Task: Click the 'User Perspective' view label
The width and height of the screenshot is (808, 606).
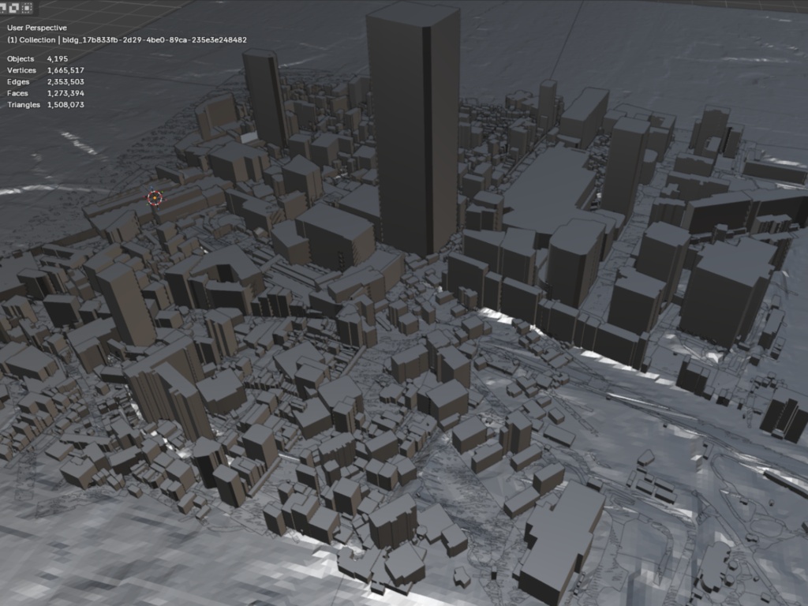Action: (x=36, y=28)
